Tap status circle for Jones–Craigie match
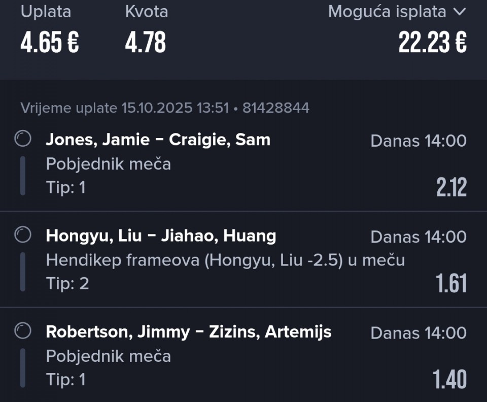Image resolution: width=487 pixels, height=402 pixels. click(23, 139)
